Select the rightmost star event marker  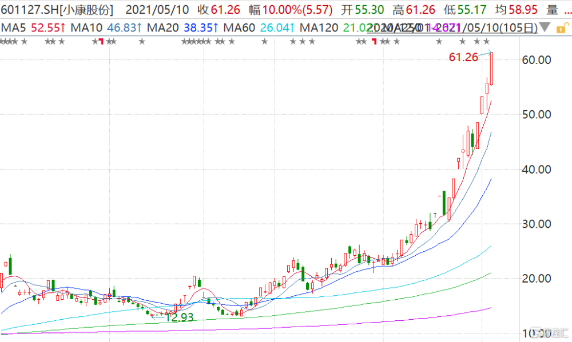[x=487, y=42]
